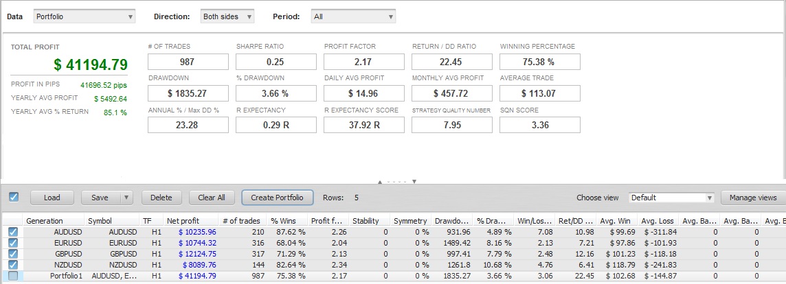
Task: Check the Portfolio1 row checkbox
Action: pyautogui.click(x=13, y=276)
